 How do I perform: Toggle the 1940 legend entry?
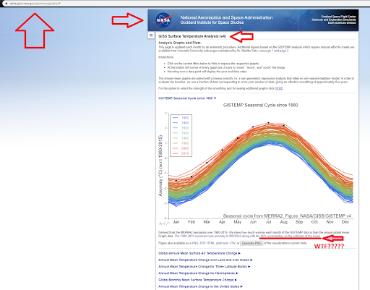click(181, 133)
